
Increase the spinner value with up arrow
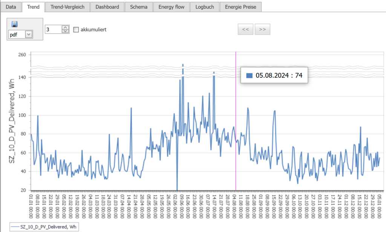click(65, 27)
